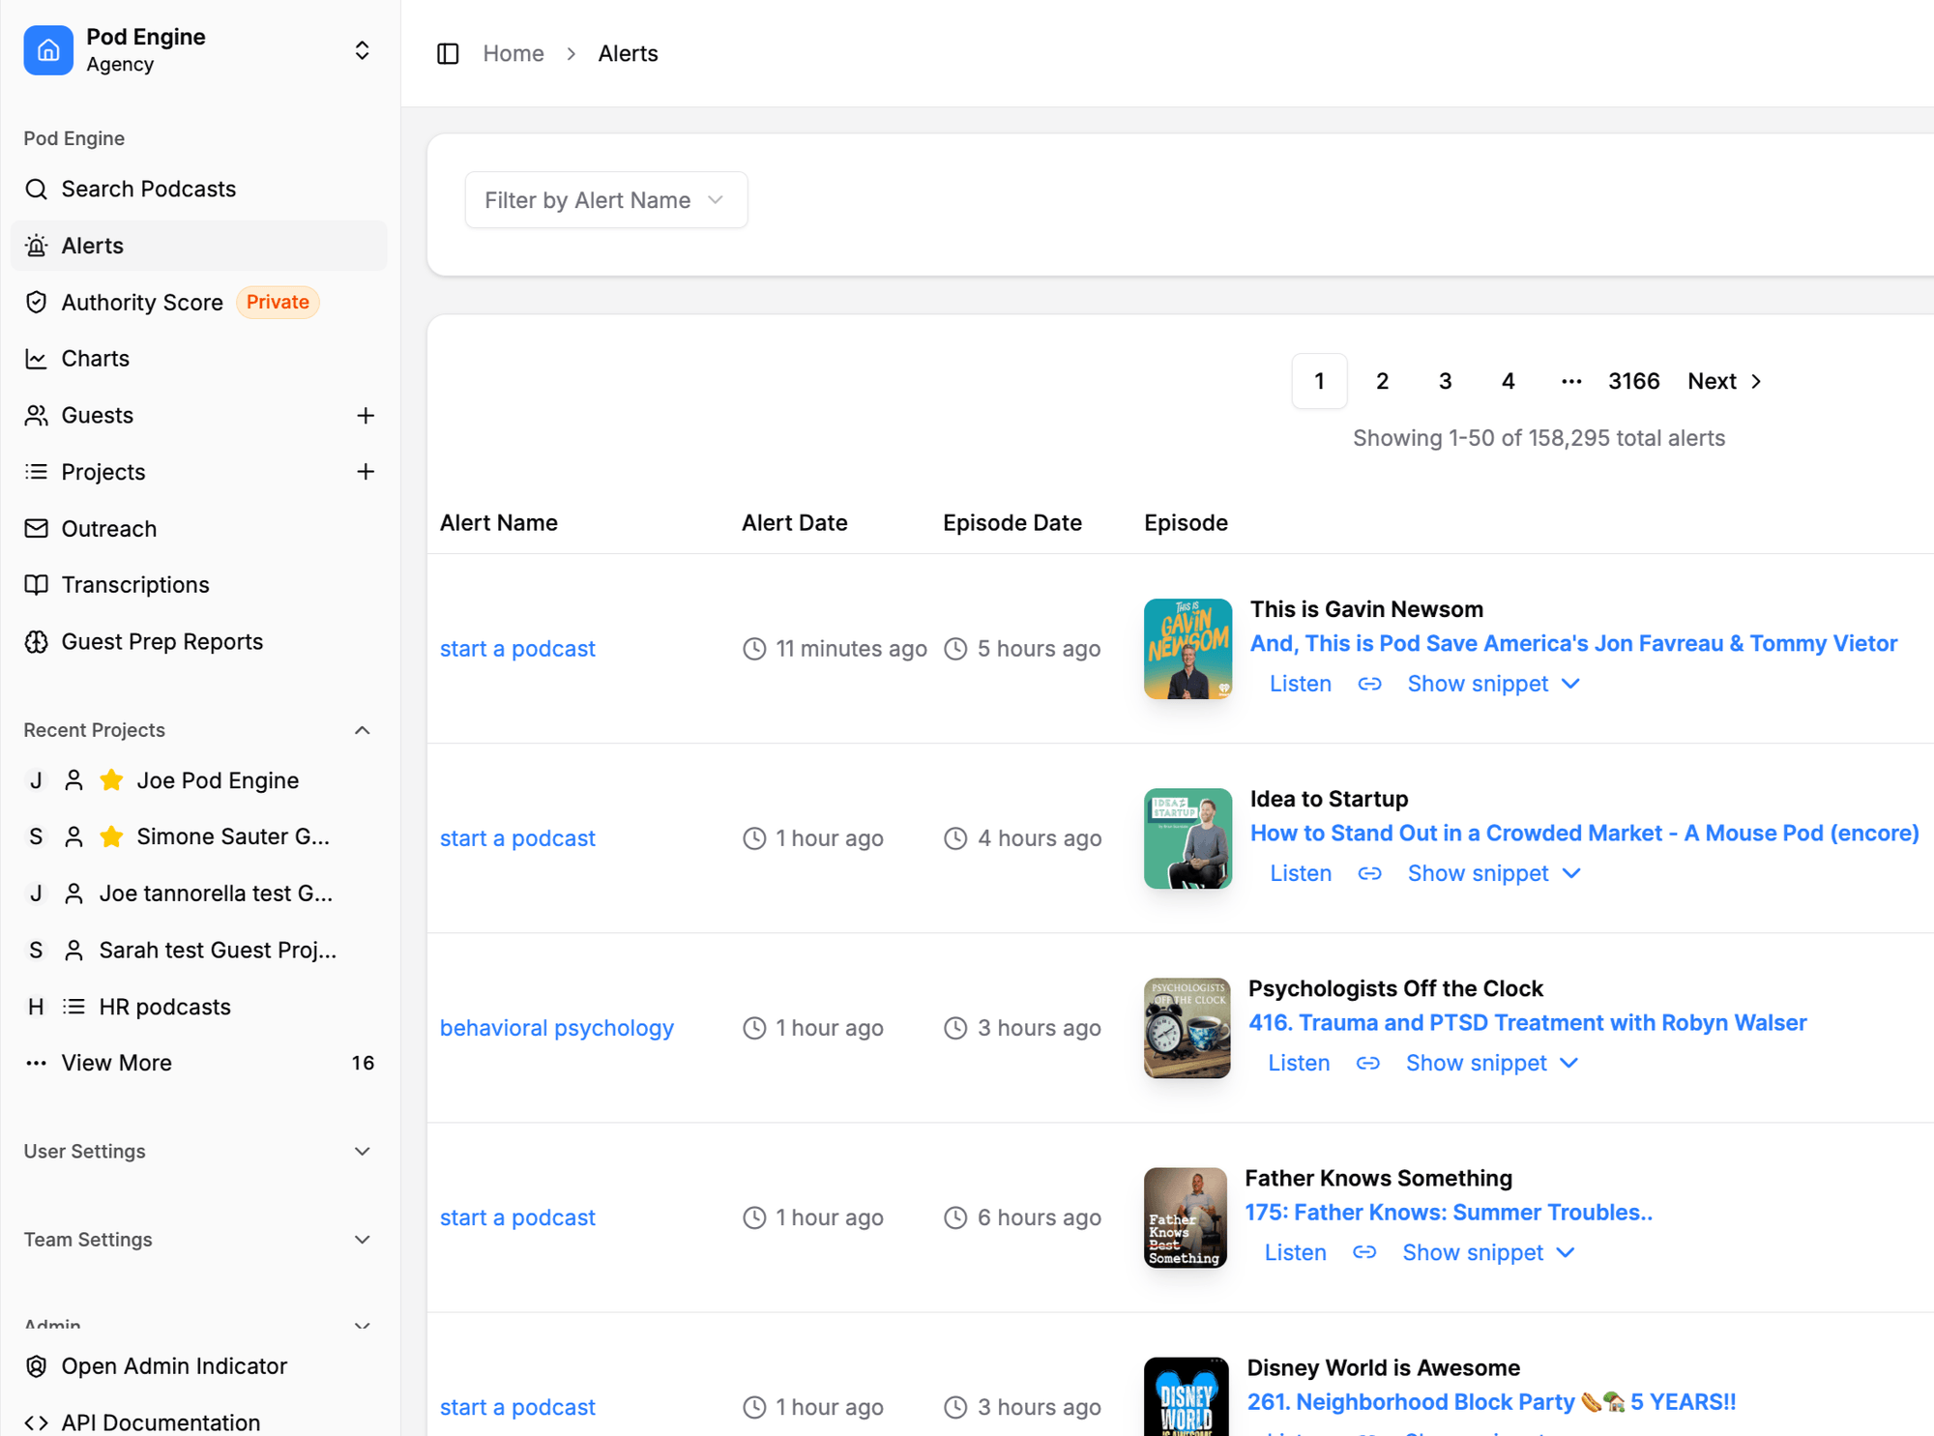
Task: Show snippet for Father Knows Something
Action: point(1488,1252)
